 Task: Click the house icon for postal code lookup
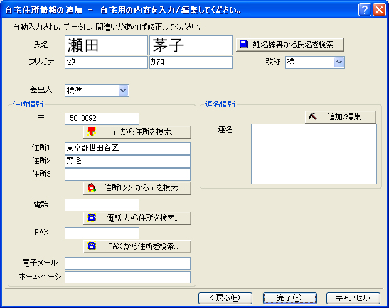click(92, 187)
